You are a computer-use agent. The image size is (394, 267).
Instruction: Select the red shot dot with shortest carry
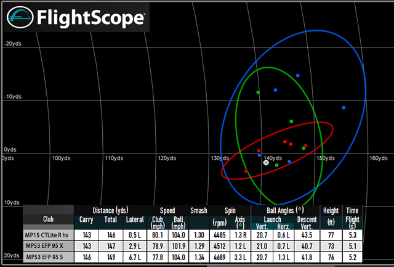click(x=246, y=171)
